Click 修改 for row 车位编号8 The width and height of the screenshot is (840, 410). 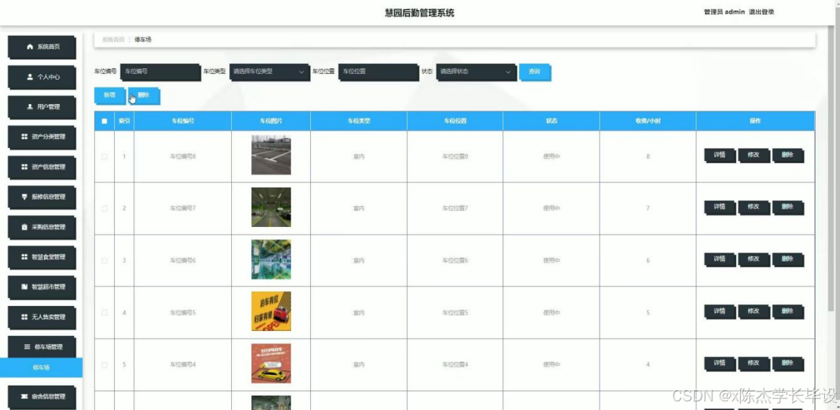tap(754, 155)
